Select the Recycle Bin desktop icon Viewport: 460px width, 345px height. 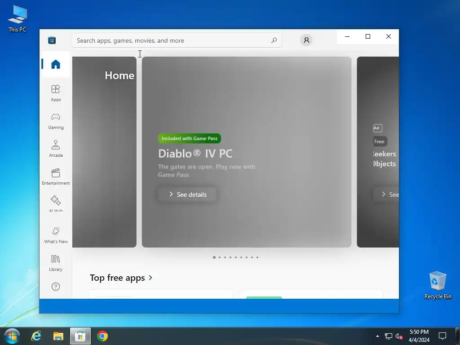point(438,285)
